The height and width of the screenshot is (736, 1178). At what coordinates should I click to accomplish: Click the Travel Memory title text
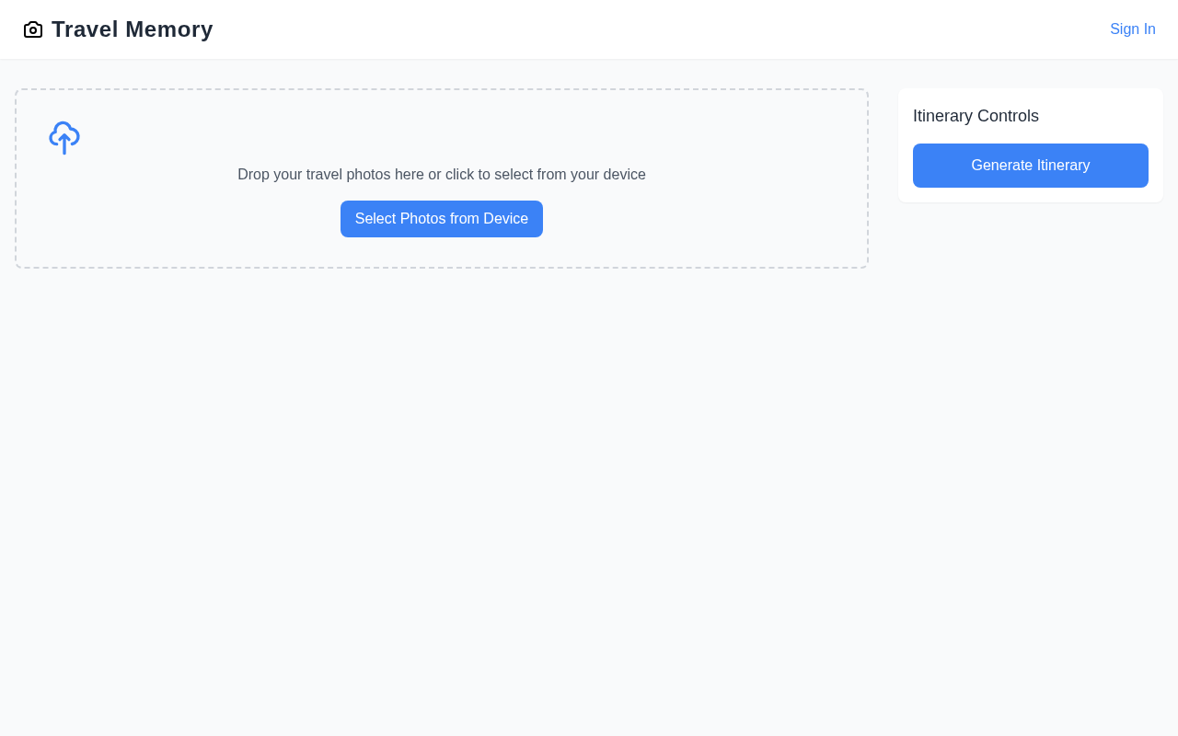click(x=132, y=29)
